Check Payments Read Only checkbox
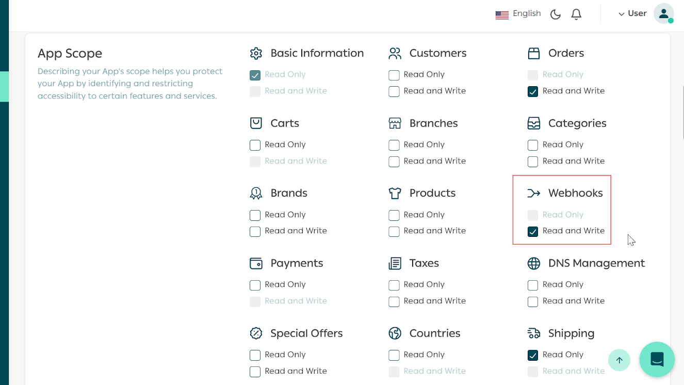 (x=255, y=285)
